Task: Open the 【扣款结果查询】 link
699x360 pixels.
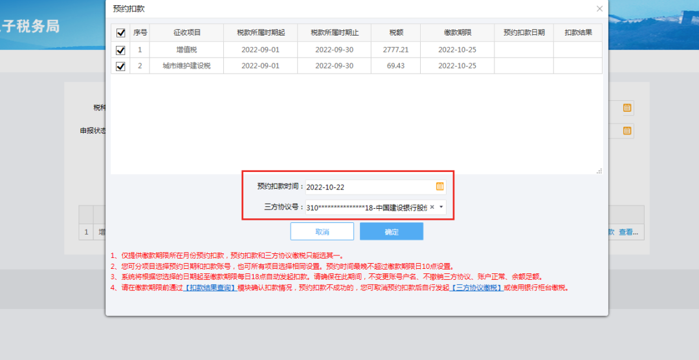Action: point(210,288)
